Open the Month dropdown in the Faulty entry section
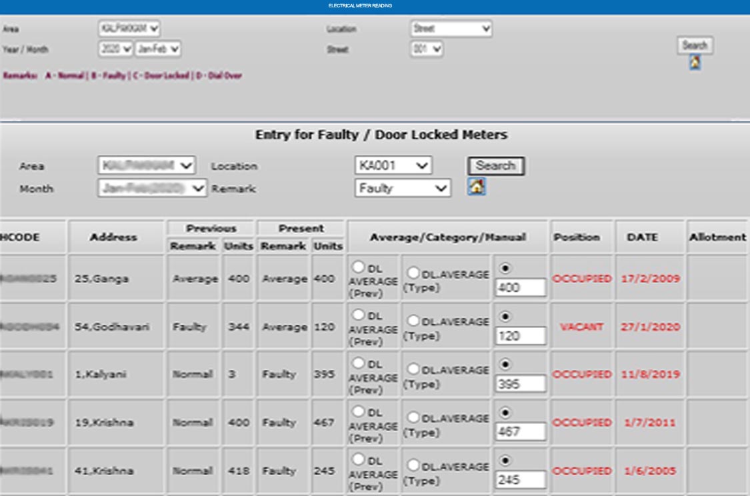 (153, 189)
